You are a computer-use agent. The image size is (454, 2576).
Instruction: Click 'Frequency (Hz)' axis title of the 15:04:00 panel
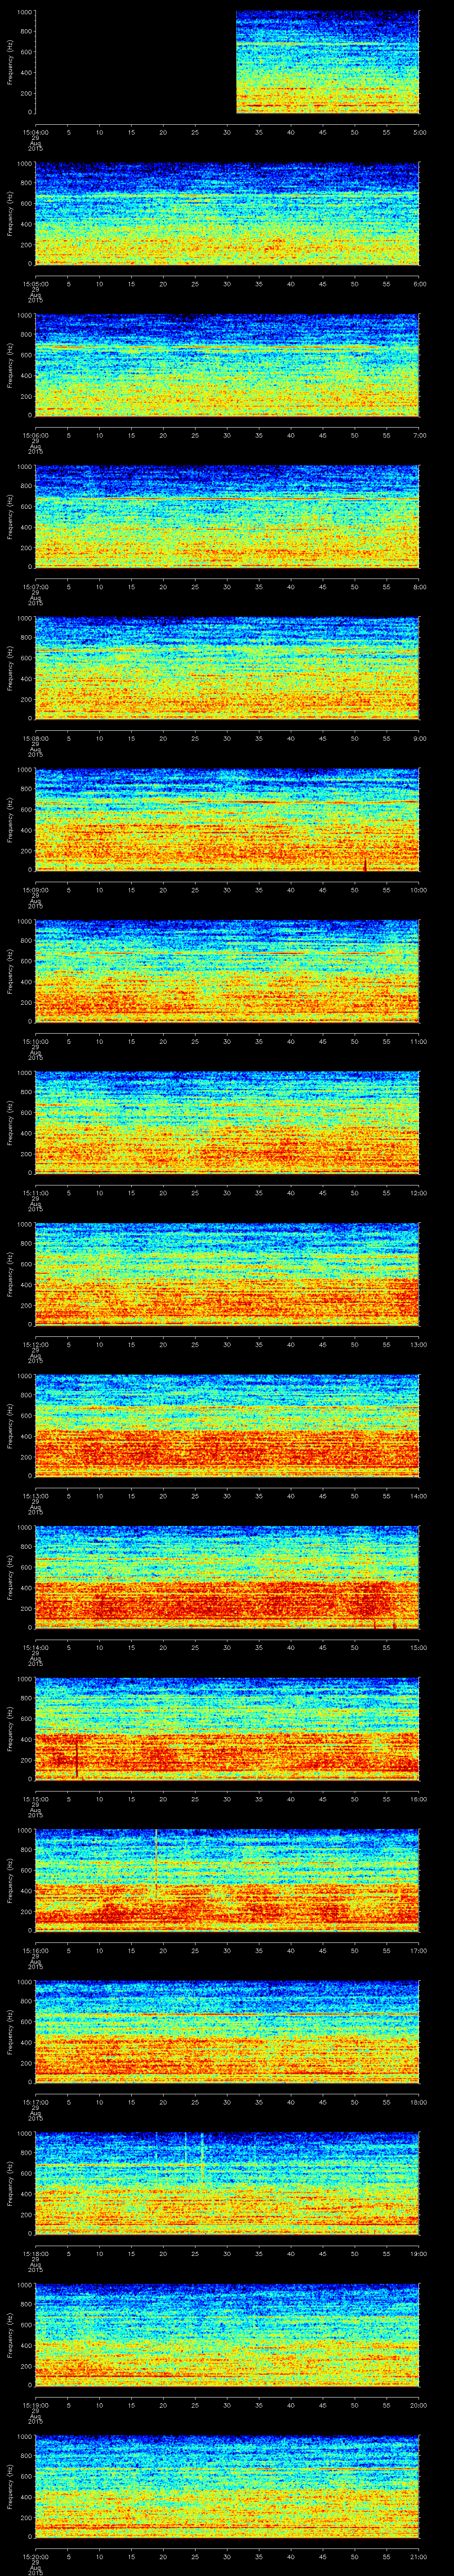click(x=10, y=62)
